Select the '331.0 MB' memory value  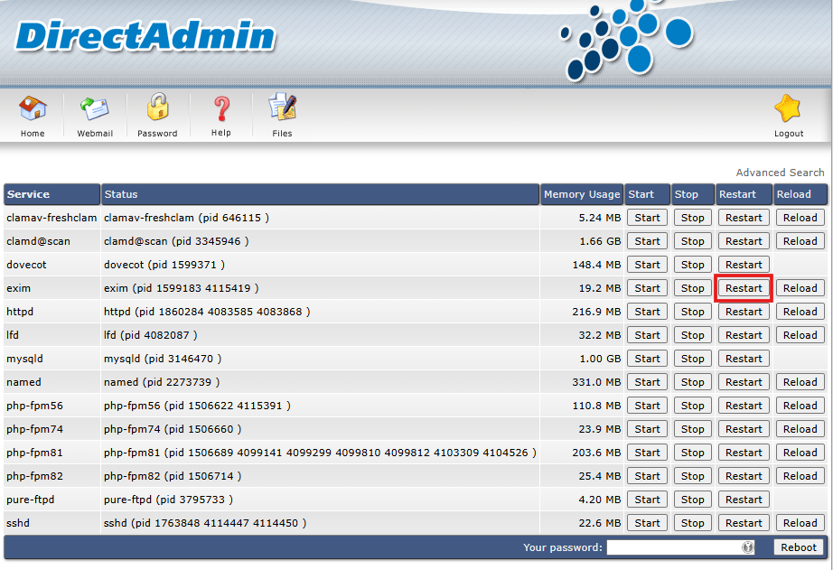[596, 382]
